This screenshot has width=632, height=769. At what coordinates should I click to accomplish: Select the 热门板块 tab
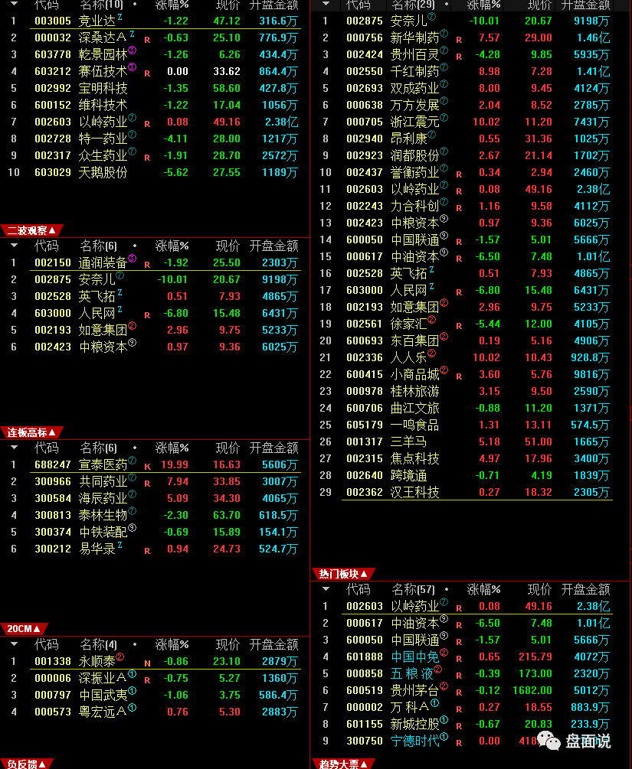pos(343,574)
